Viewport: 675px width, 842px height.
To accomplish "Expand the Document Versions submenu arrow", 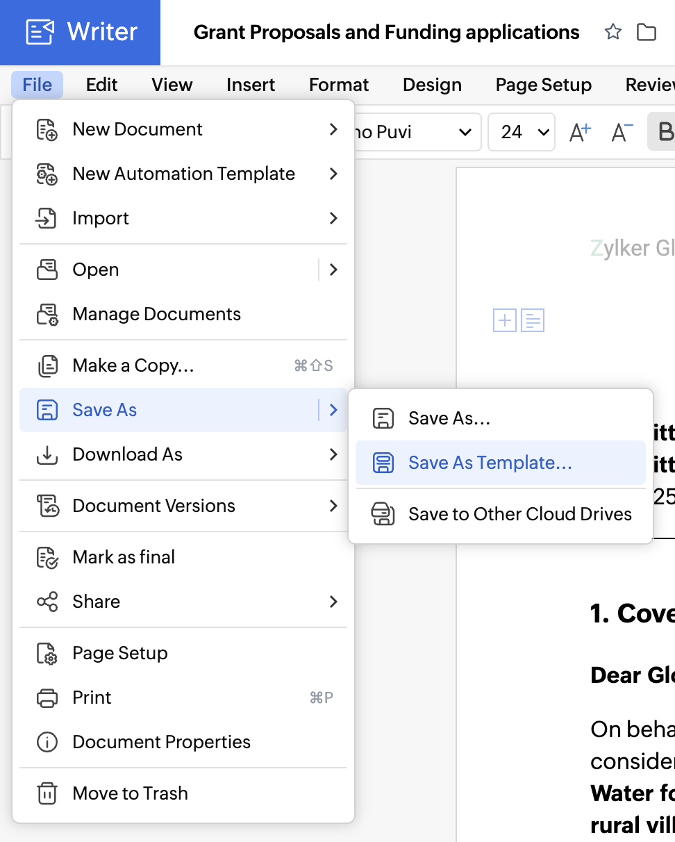I will [333, 506].
